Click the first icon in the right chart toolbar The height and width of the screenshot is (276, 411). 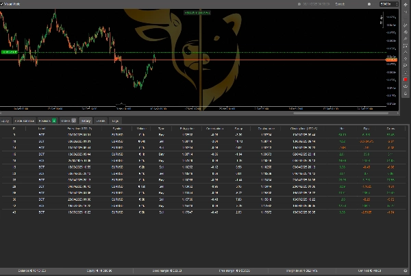(x=406, y=5)
